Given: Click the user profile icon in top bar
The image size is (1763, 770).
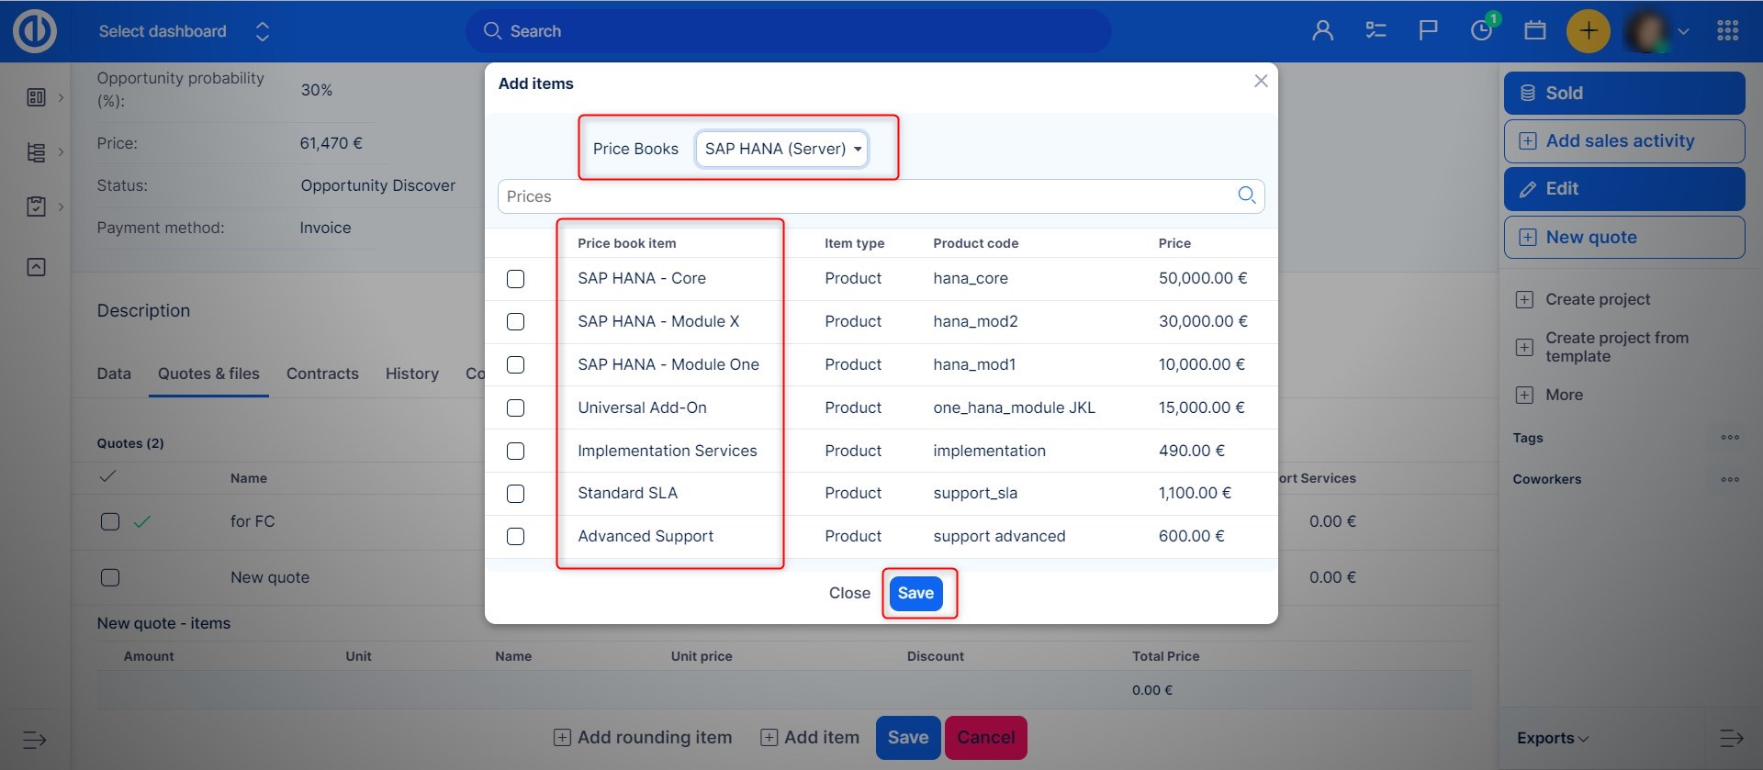Looking at the screenshot, I should (x=1322, y=31).
